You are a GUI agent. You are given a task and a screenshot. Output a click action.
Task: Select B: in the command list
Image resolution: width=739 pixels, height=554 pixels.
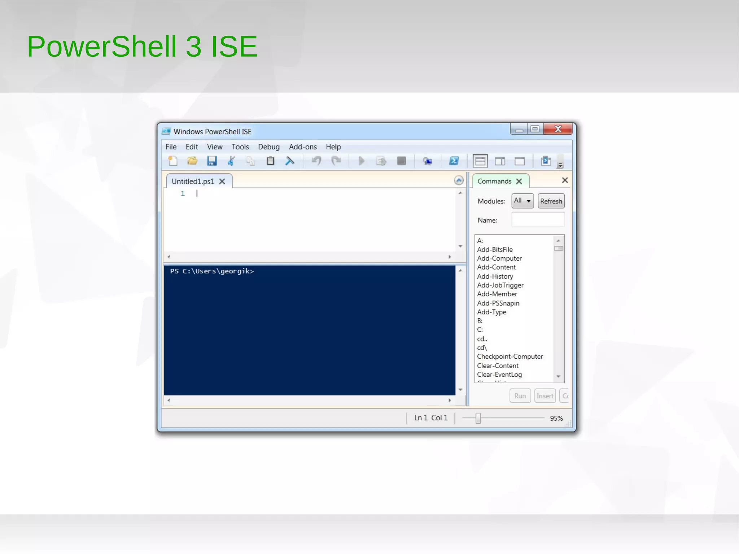click(480, 321)
